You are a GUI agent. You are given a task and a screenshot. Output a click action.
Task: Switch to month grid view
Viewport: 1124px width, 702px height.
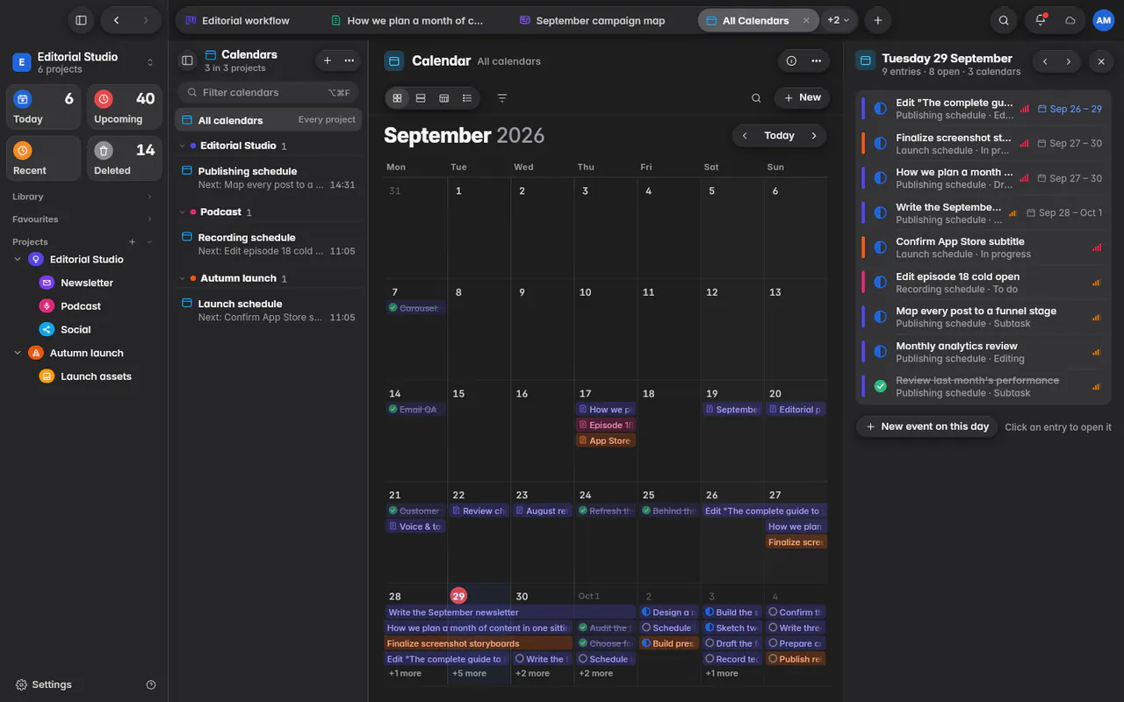tap(398, 98)
